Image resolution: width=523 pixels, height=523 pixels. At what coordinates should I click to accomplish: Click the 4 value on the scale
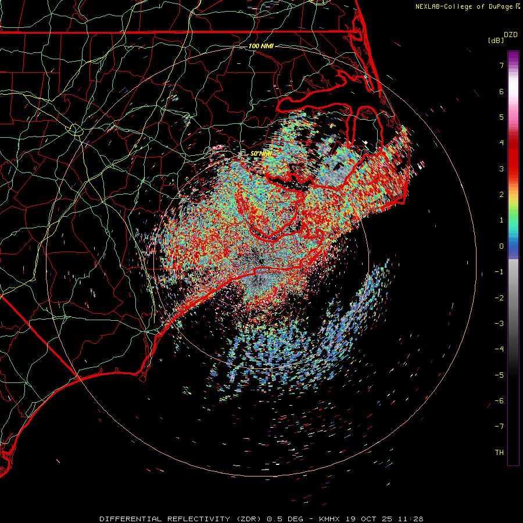501,143
